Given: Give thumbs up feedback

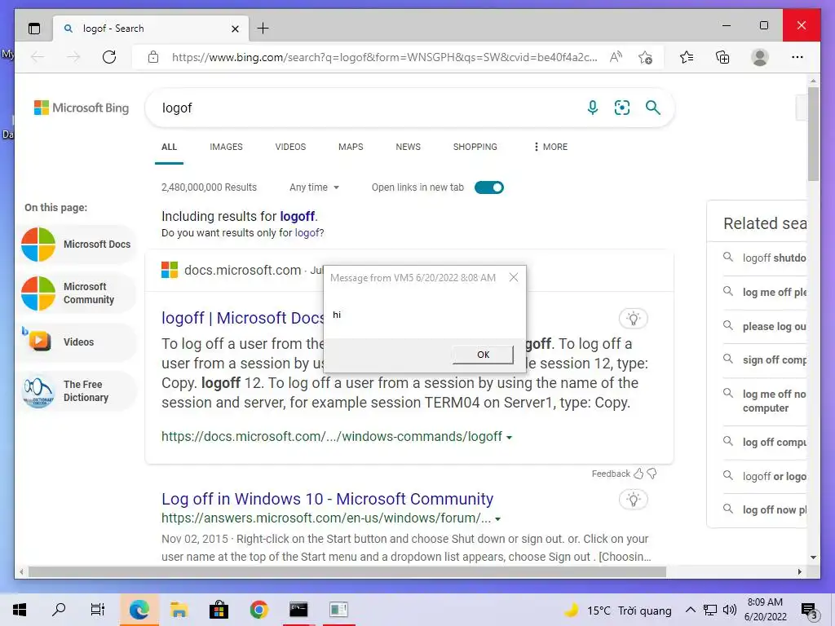Looking at the screenshot, I should click(638, 474).
